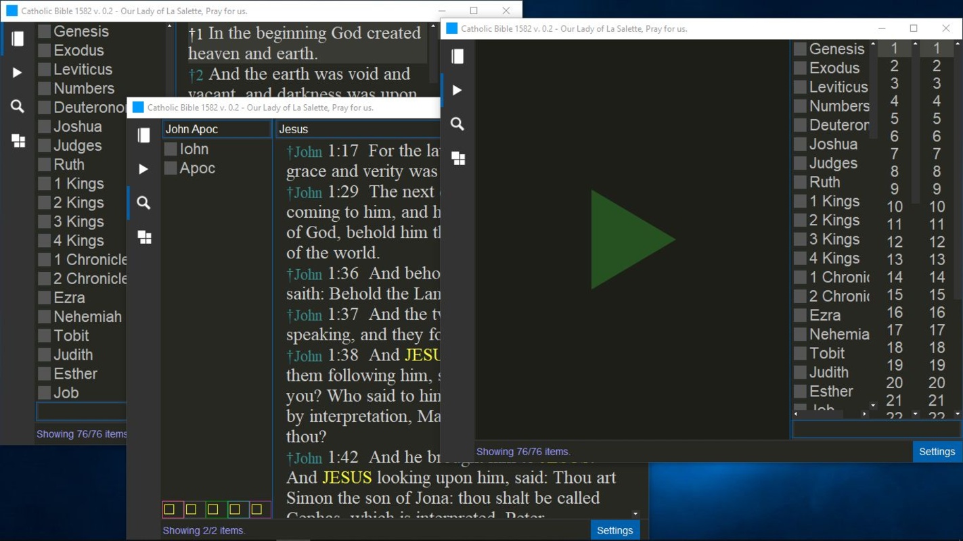The height and width of the screenshot is (541, 963).
Task: Click the search field containing "Jesus"
Action: click(x=357, y=129)
